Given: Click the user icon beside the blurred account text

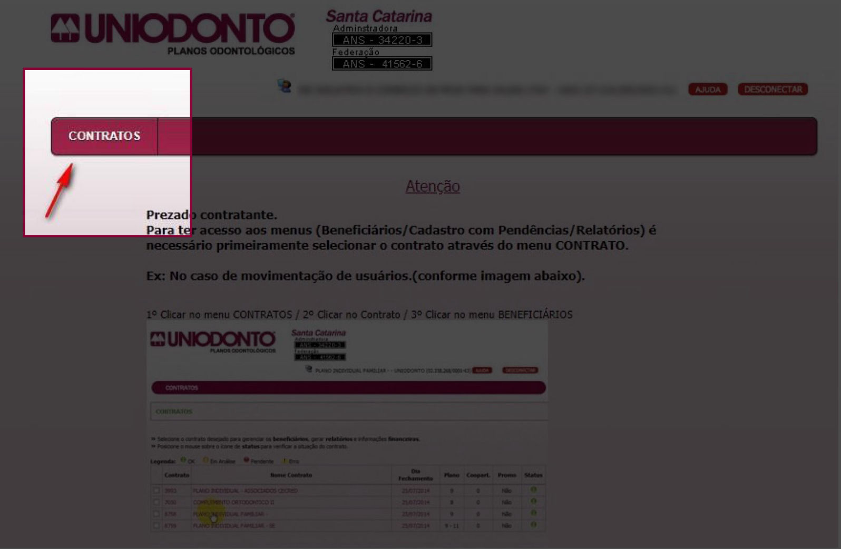Looking at the screenshot, I should [x=284, y=86].
